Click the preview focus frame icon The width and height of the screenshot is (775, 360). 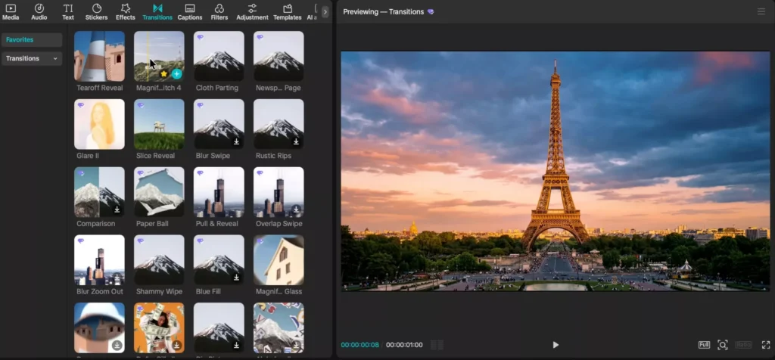coord(723,345)
